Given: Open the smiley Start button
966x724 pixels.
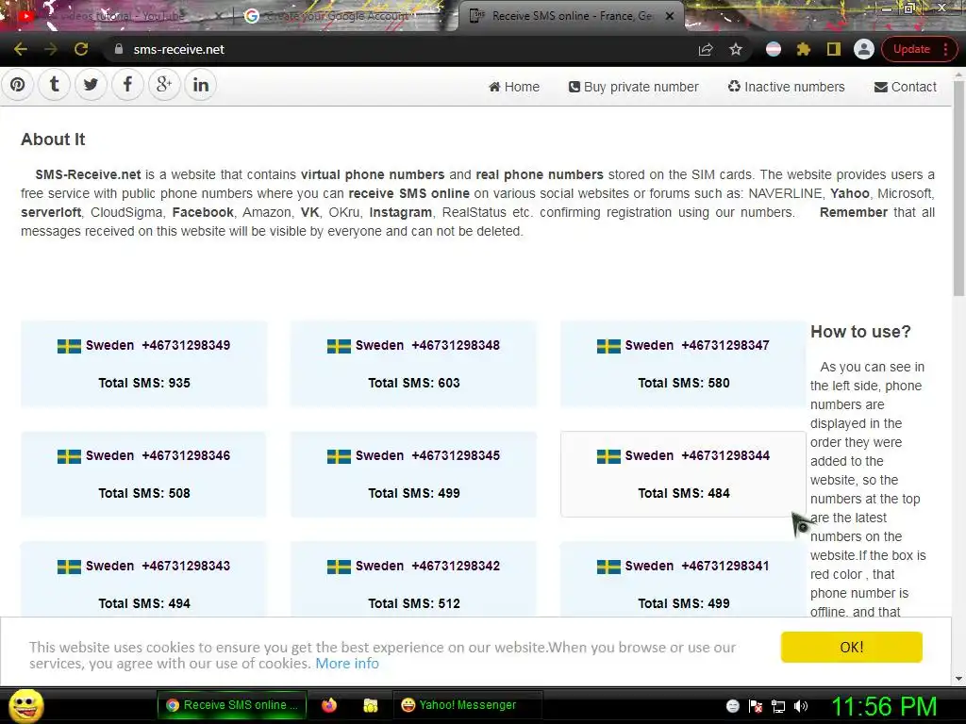Looking at the screenshot, I should (x=25, y=705).
